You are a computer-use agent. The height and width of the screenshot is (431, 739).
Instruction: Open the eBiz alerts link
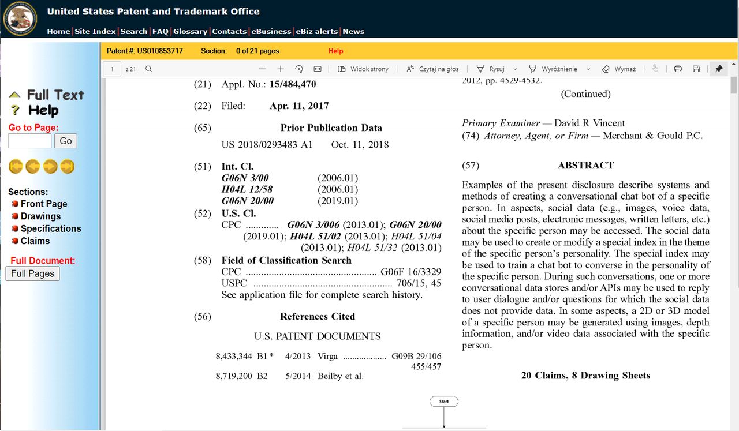(317, 32)
